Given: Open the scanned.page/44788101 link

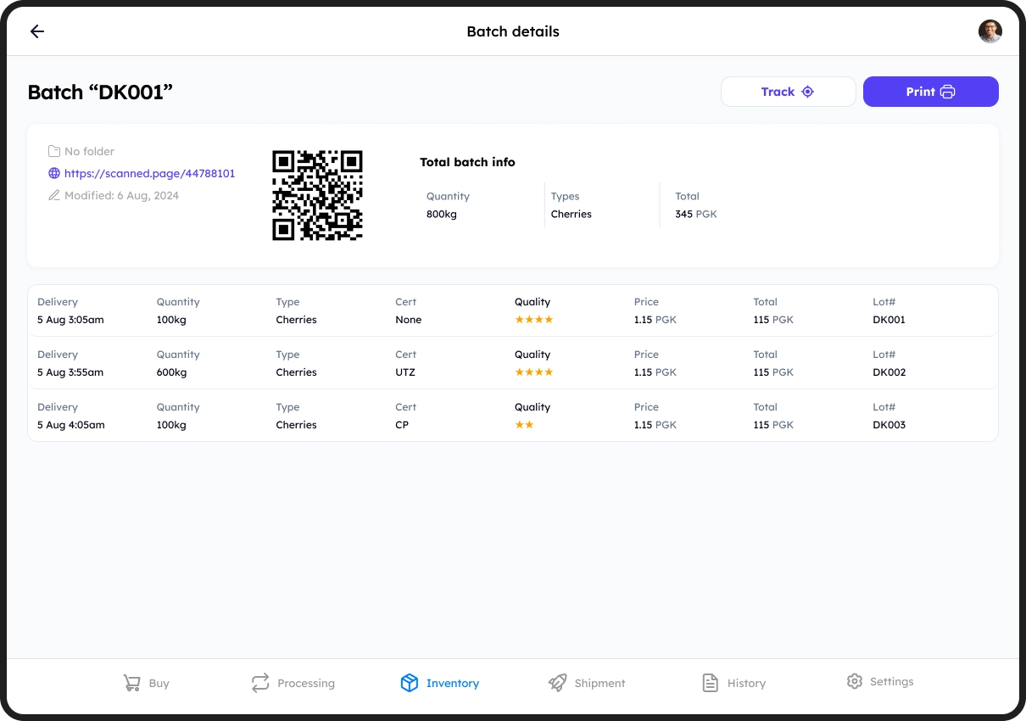Looking at the screenshot, I should [149, 173].
